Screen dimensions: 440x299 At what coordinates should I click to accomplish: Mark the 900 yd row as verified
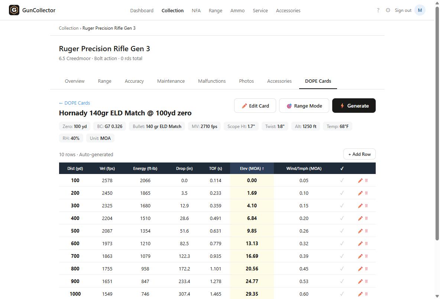(342, 281)
